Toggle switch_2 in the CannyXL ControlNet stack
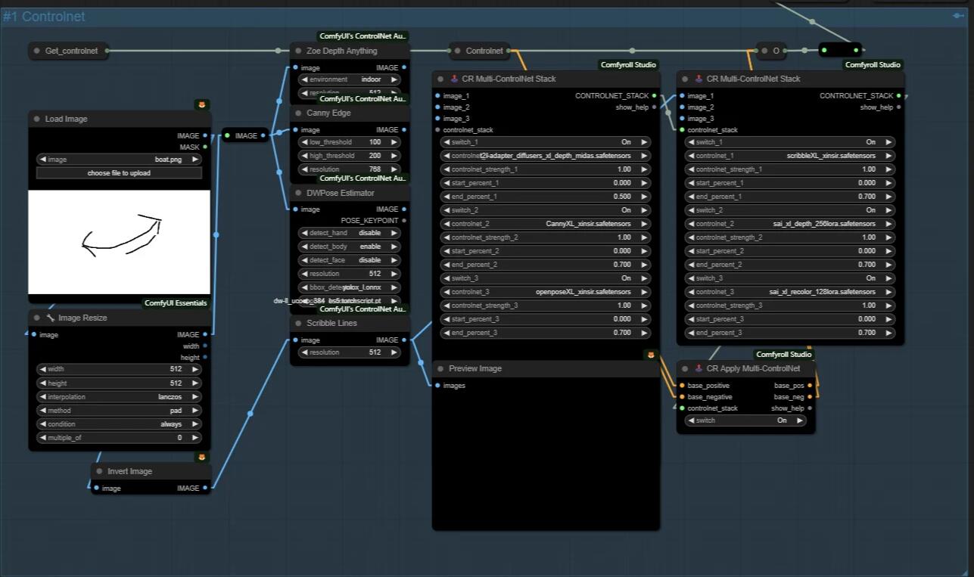Screen dimensions: 974x577 tap(546, 209)
